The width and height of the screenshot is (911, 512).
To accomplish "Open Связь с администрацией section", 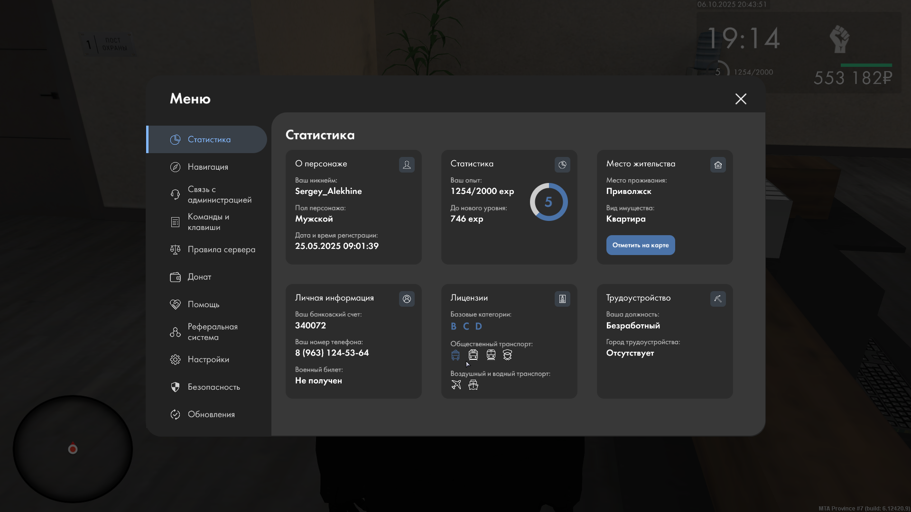I will [x=219, y=194].
